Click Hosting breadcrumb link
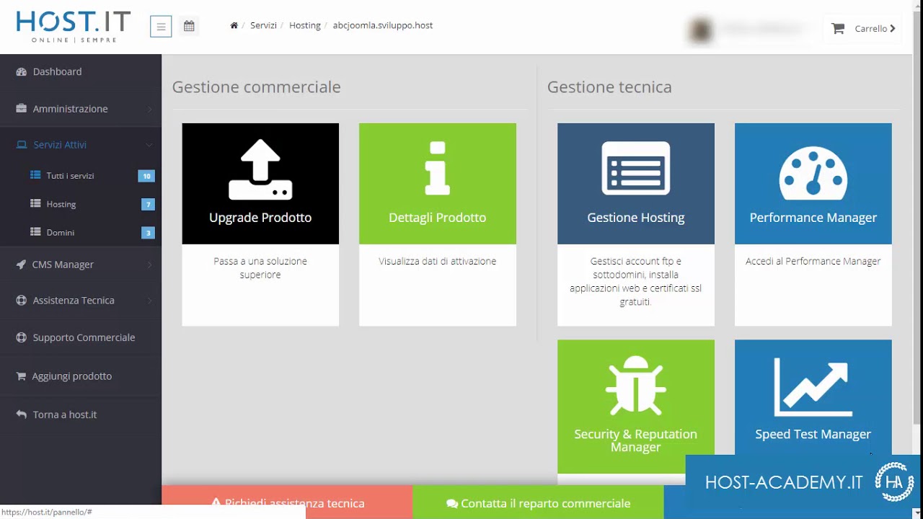This screenshot has height=519, width=923. pos(305,25)
